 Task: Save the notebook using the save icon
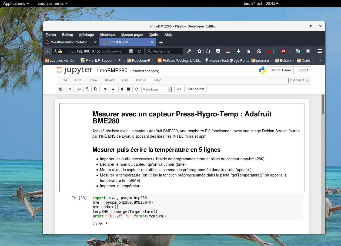pos(61,89)
